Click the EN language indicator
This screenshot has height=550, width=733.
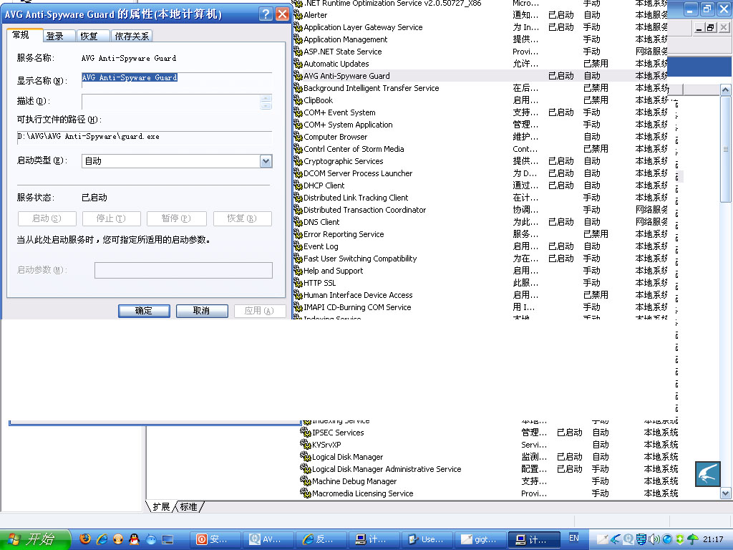click(x=573, y=539)
